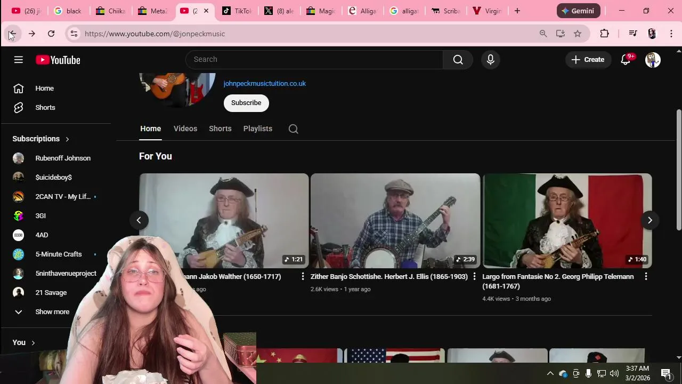Open the media control icon in toolbar
The height and width of the screenshot is (384, 682).
point(632,34)
